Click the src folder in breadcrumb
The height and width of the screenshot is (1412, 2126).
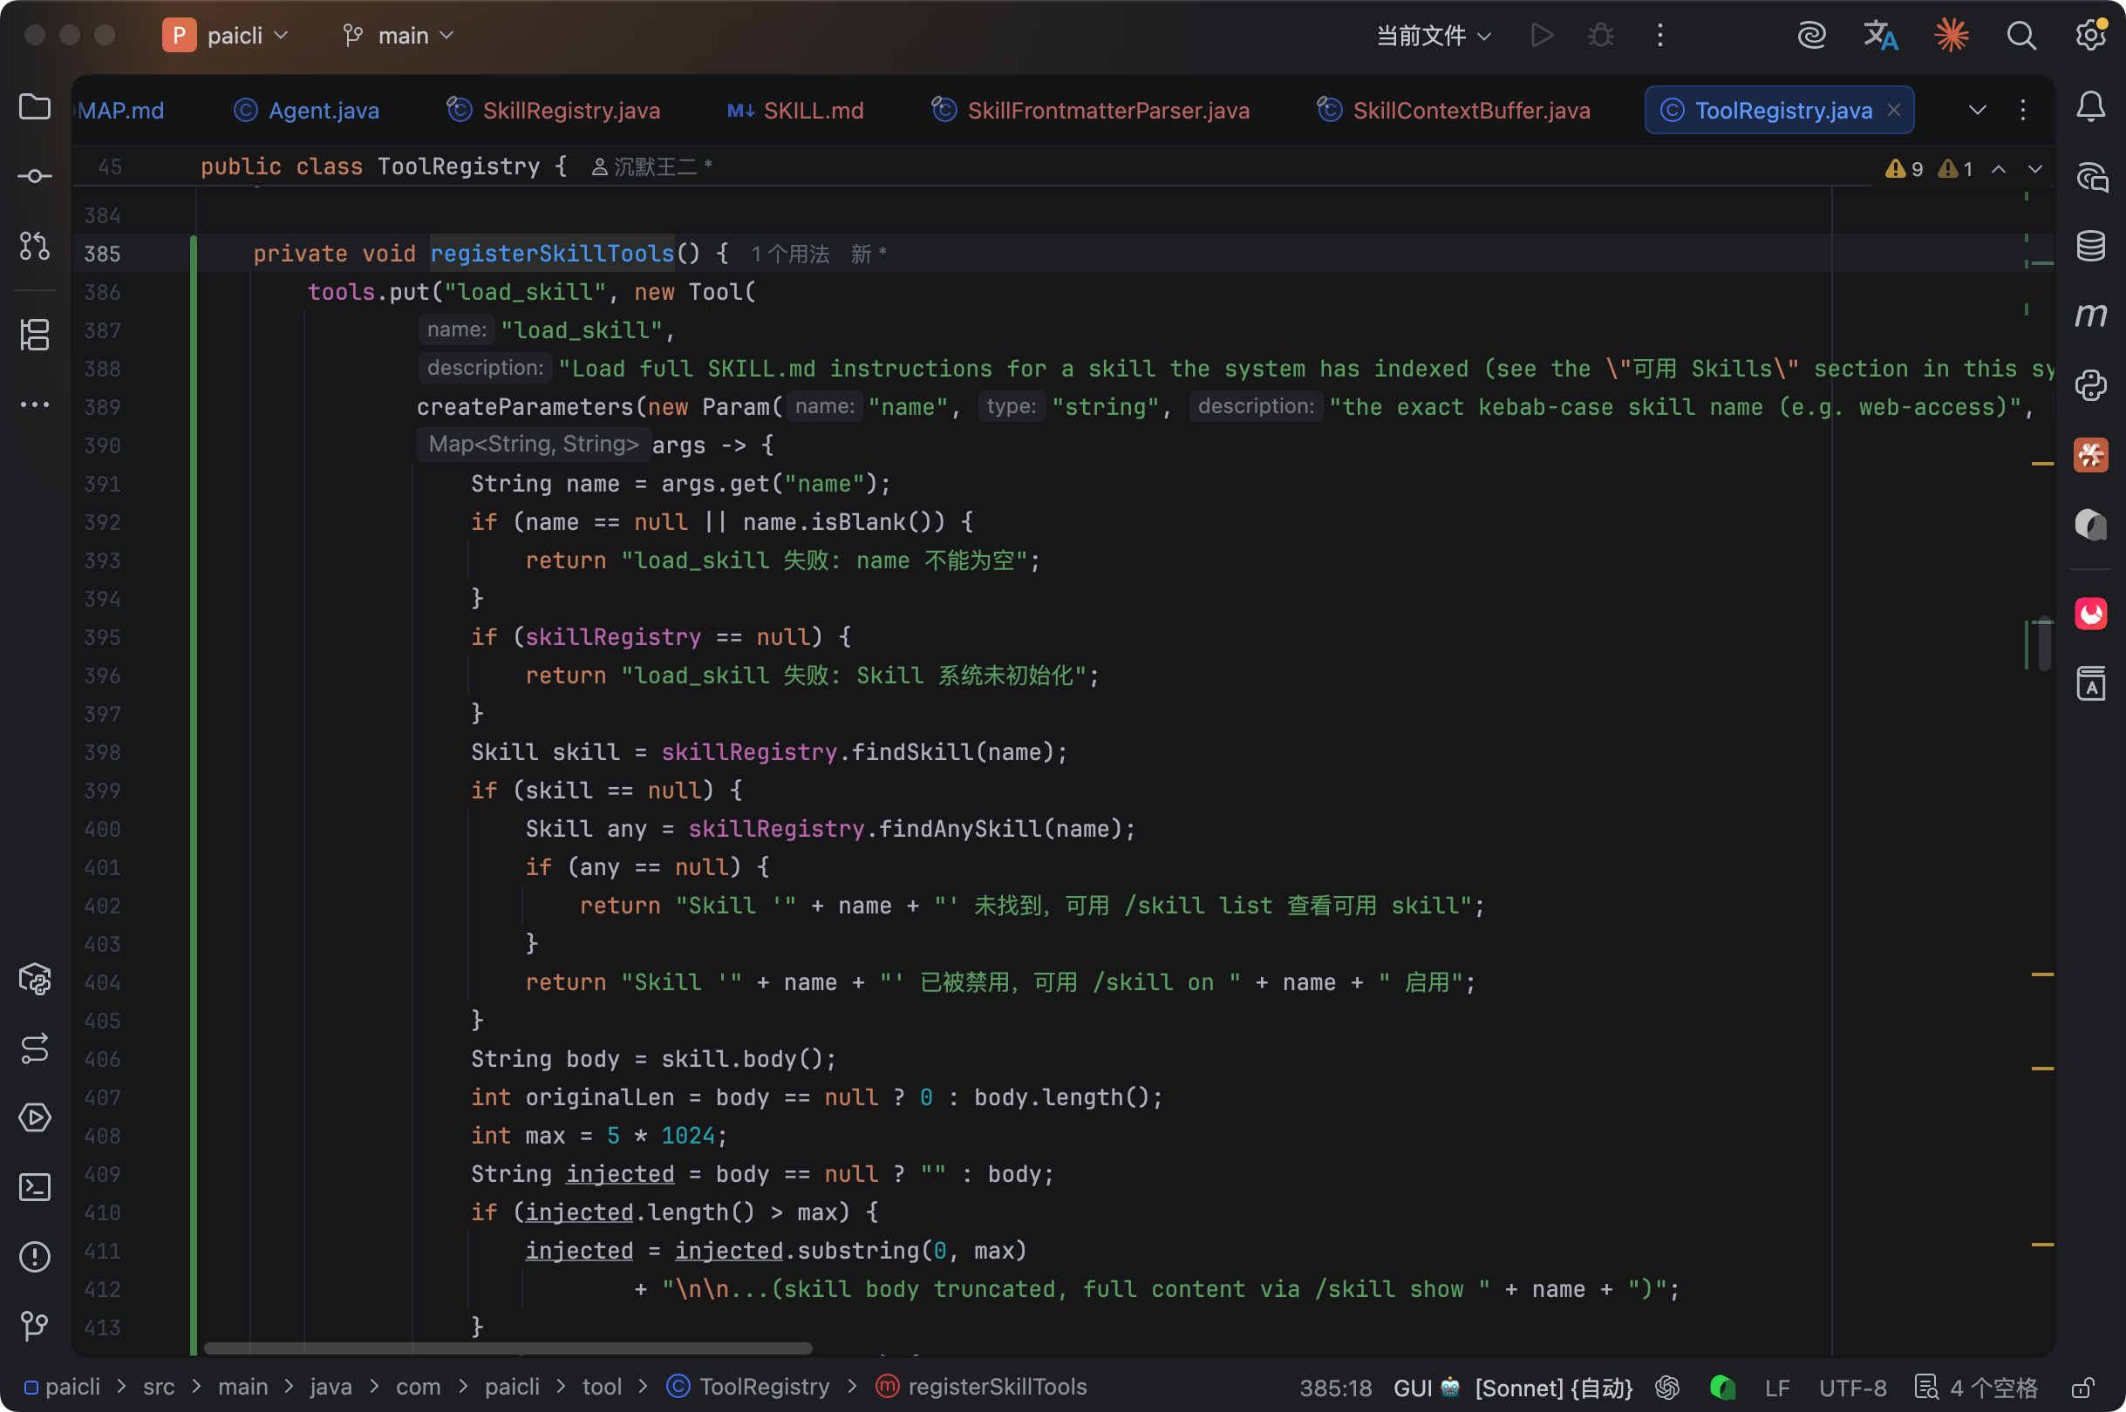pos(159,1387)
